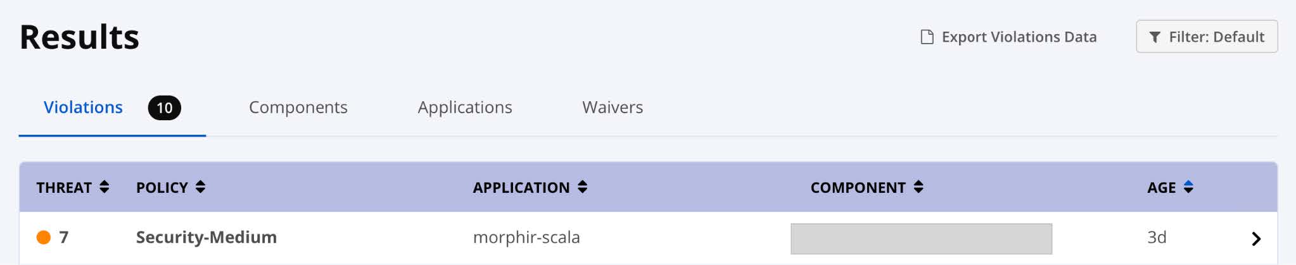Go to the Applications tab
The height and width of the screenshot is (265, 1296).
click(464, 108)
